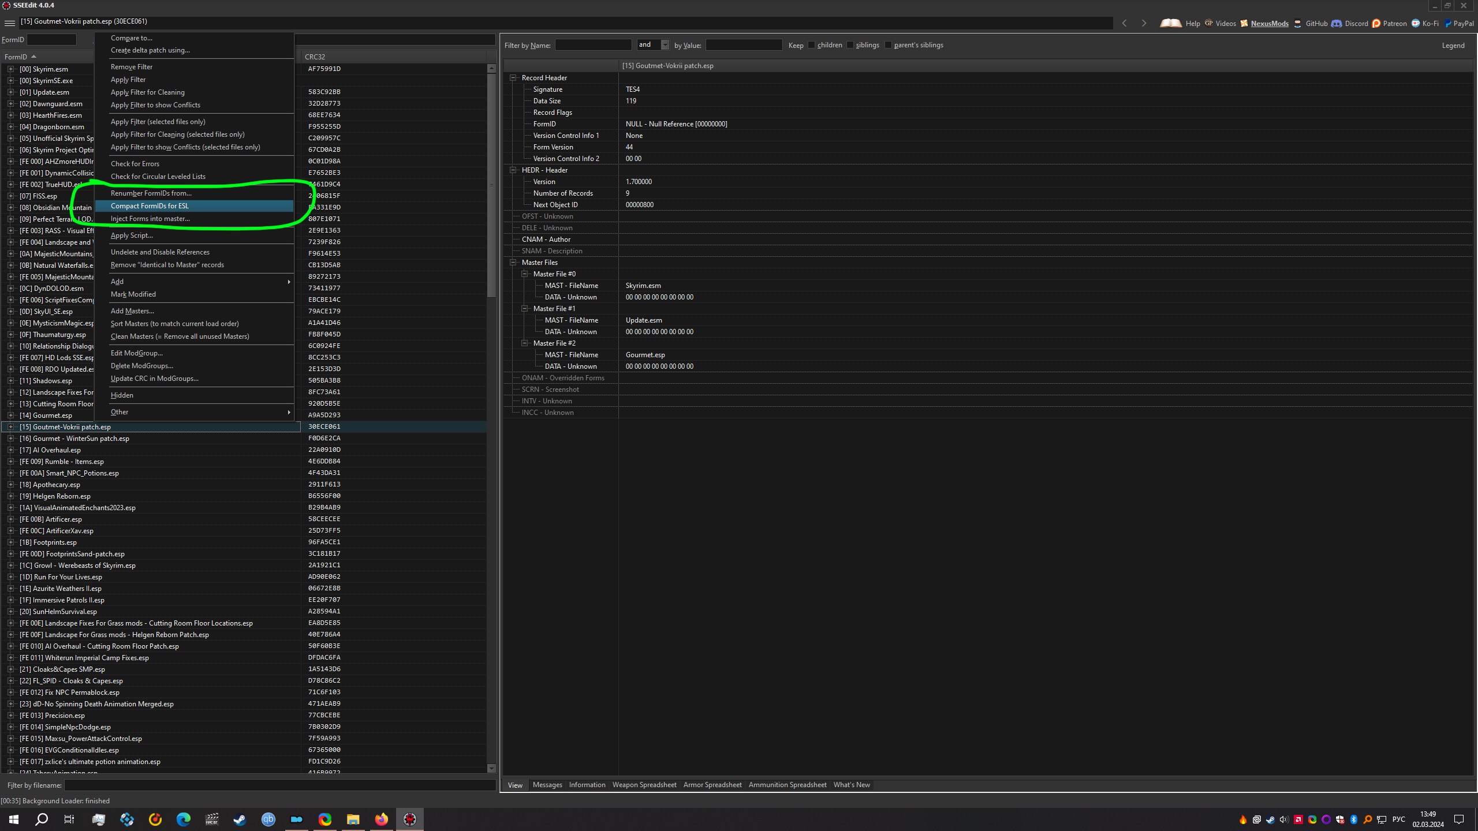Toggle the Keep siblings checkbox
The height and width of the screenshot is (831, 1478).
(x=850, y=45)
